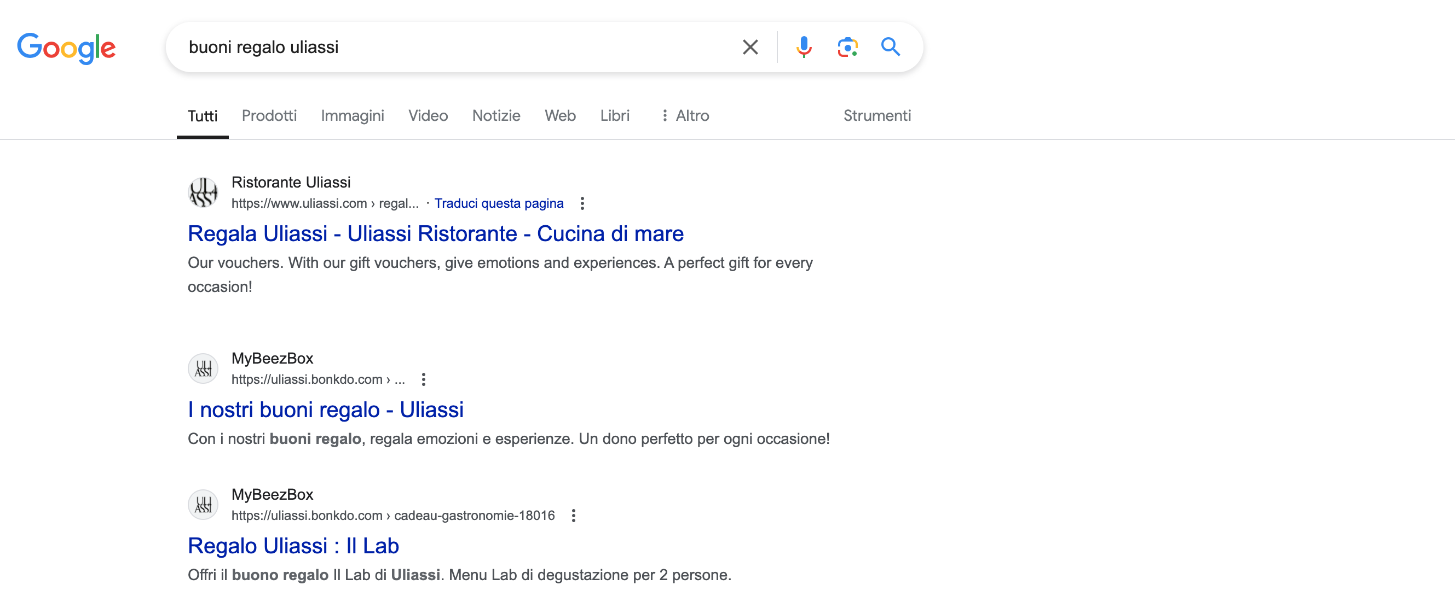1455x614 pixels.
Task: Open 'I nostri buoni regalo - Uliassi' link
Action: 325,410
